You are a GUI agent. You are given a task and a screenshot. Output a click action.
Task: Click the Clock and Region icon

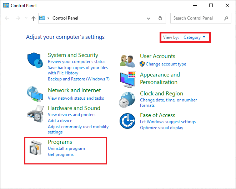coord(127,99)
